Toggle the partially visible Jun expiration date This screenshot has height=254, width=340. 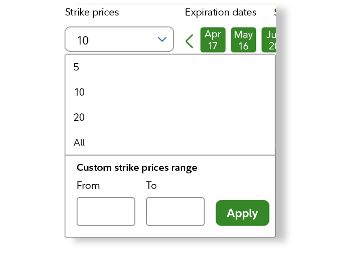click(269, 40)
